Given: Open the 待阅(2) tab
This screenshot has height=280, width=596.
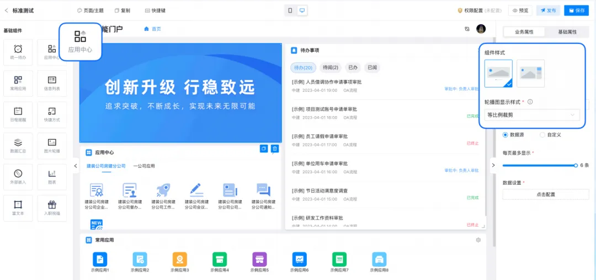Looking at the screenshot, I should click(331, 68).
